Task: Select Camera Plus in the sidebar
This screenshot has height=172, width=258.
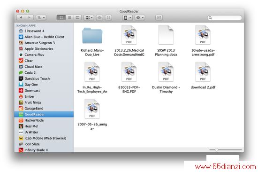Action: tap(44, 55)
